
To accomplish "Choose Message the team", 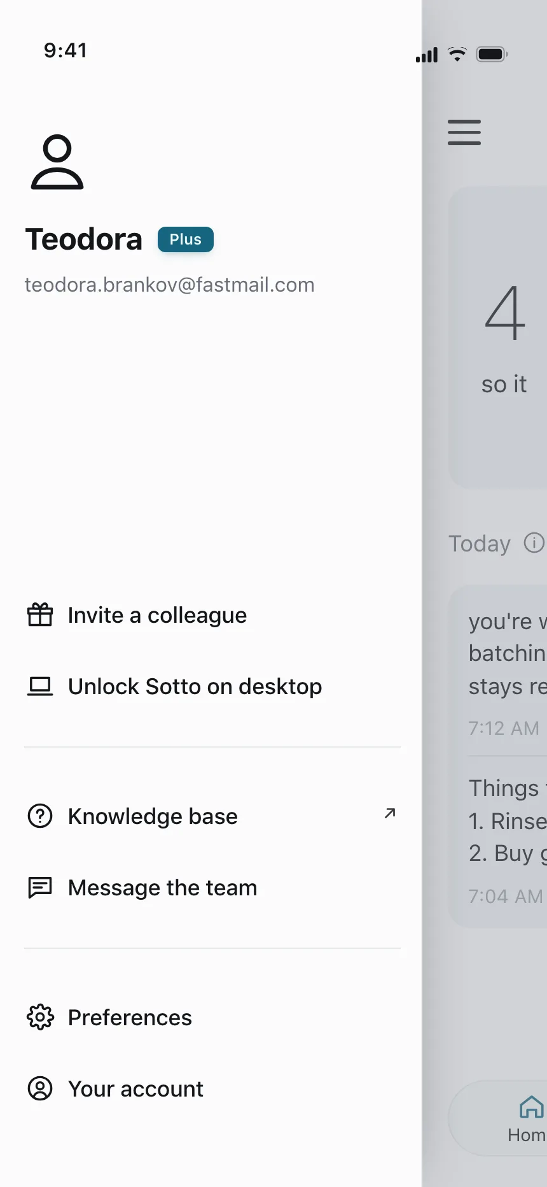I will click(x=212, y=888).
